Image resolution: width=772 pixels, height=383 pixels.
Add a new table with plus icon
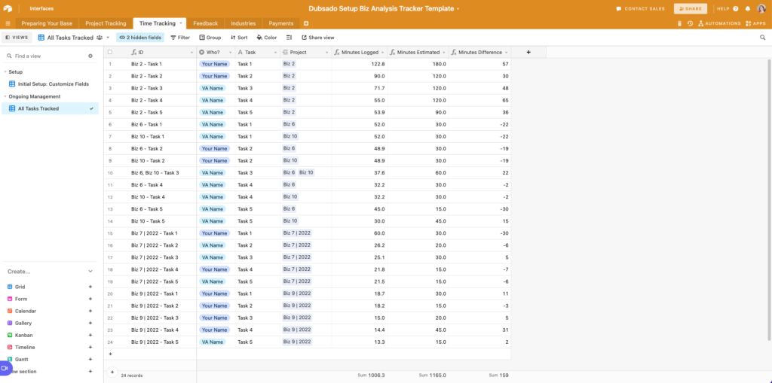[x=306, y=23]
